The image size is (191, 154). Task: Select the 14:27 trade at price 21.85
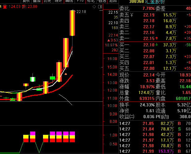coord(155,124)
